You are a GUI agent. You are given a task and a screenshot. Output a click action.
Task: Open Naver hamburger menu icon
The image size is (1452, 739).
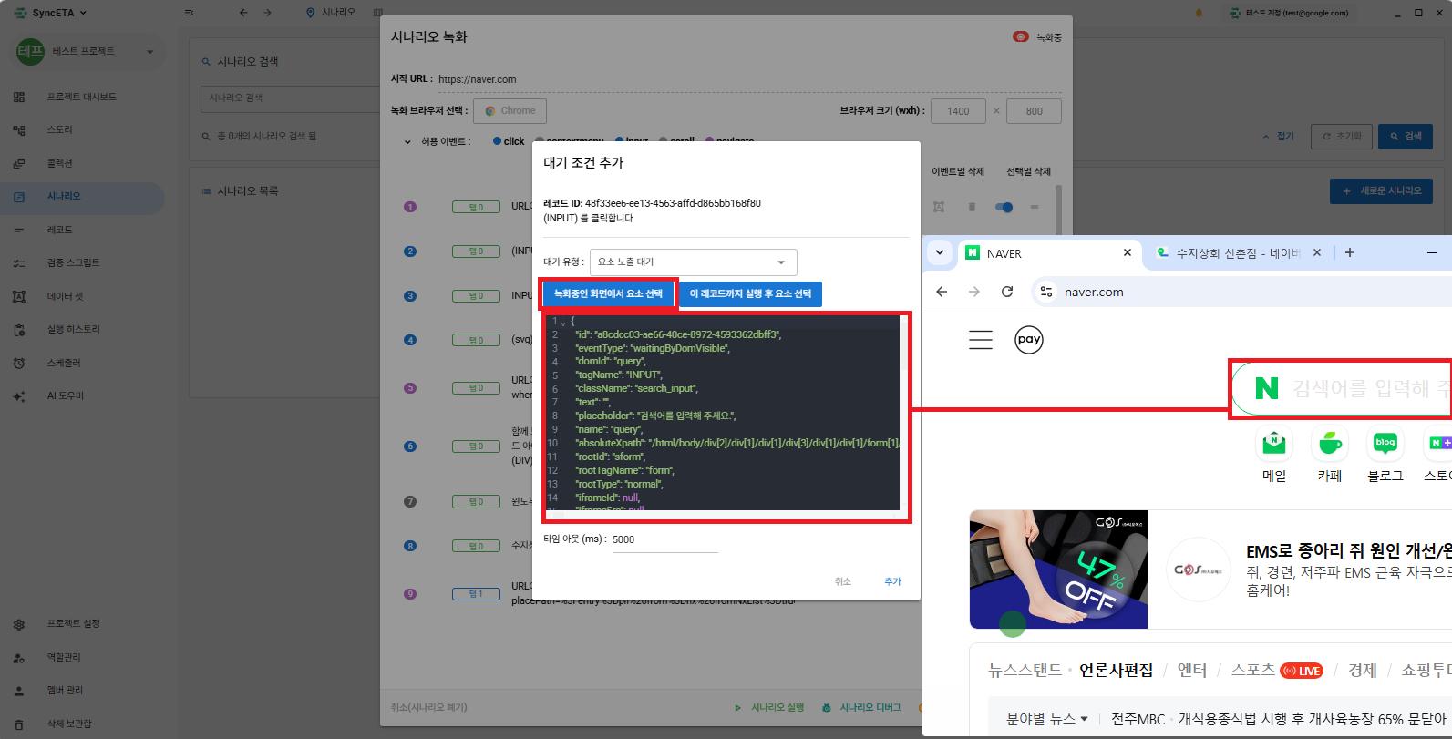click(x=981, y=340)
